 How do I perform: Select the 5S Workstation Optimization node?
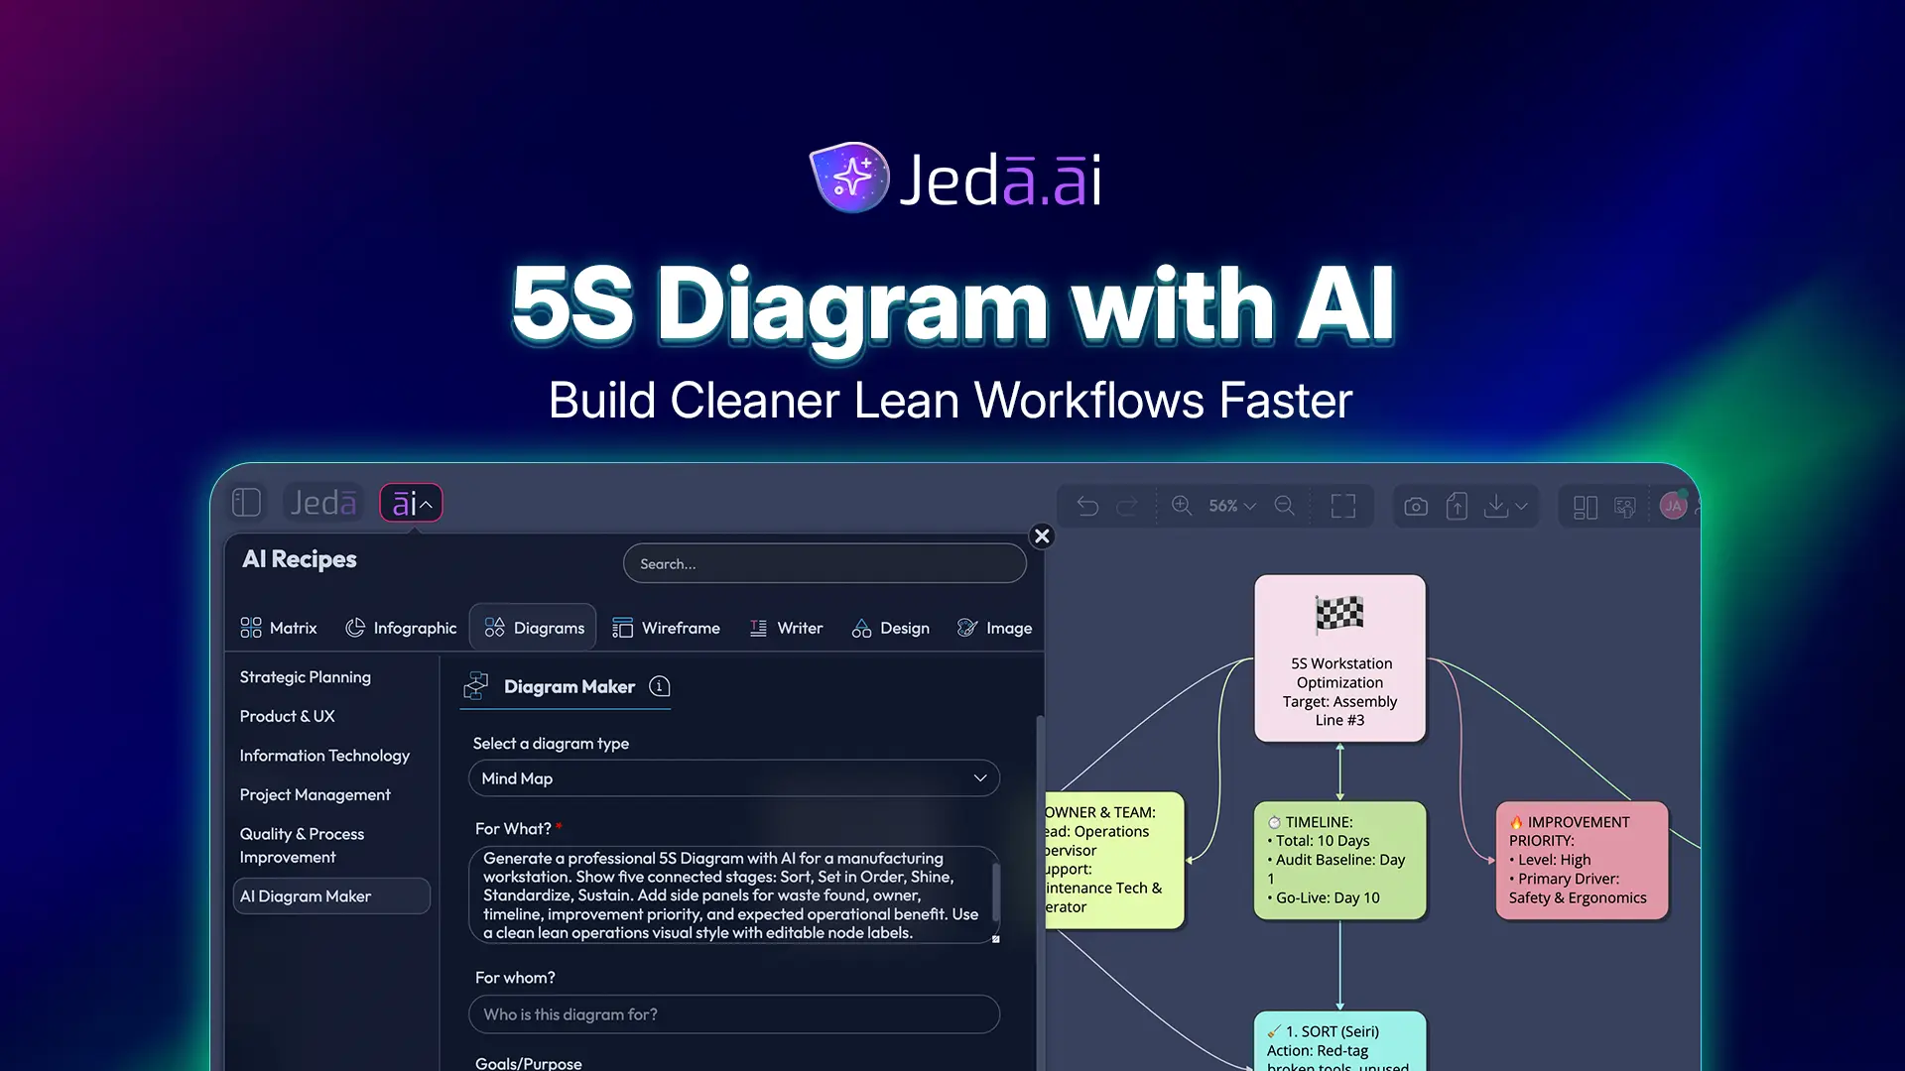1339,658
